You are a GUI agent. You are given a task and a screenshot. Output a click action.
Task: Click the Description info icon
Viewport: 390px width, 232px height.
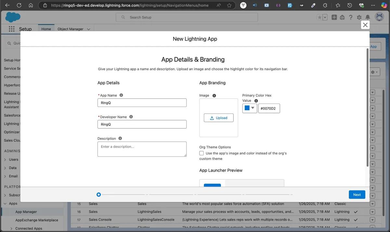pyautogui.click(x=120, y=138)
